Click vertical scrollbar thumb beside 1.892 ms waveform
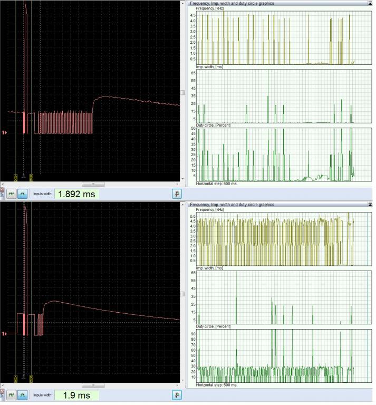Image resolution: width=376 pixels, height=405 pixels. point(183,92)
